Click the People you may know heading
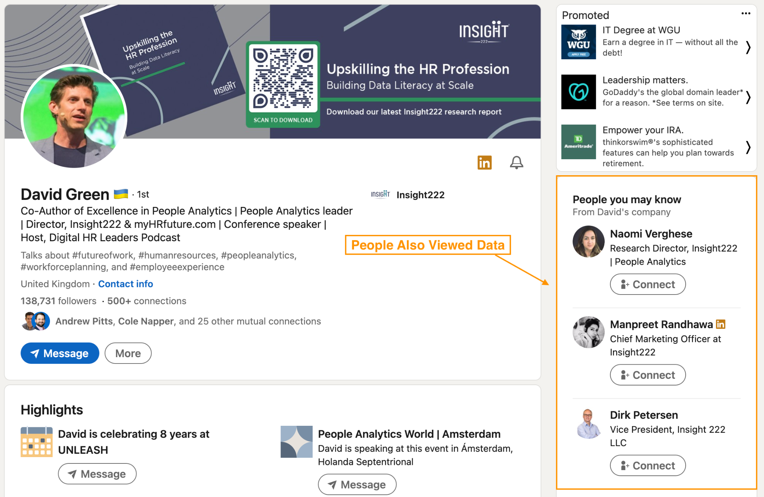 point(627,199)
